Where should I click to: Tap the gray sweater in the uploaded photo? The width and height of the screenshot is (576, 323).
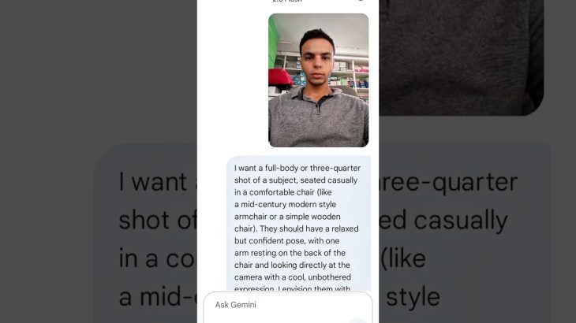coord(318,119)
